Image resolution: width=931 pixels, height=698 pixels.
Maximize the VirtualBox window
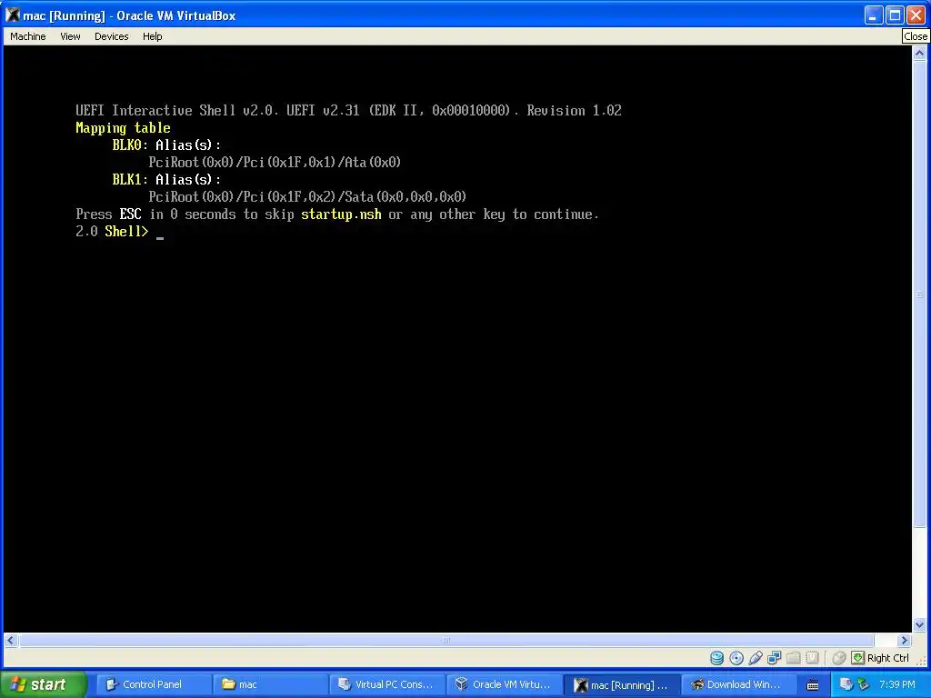[895, 15]
